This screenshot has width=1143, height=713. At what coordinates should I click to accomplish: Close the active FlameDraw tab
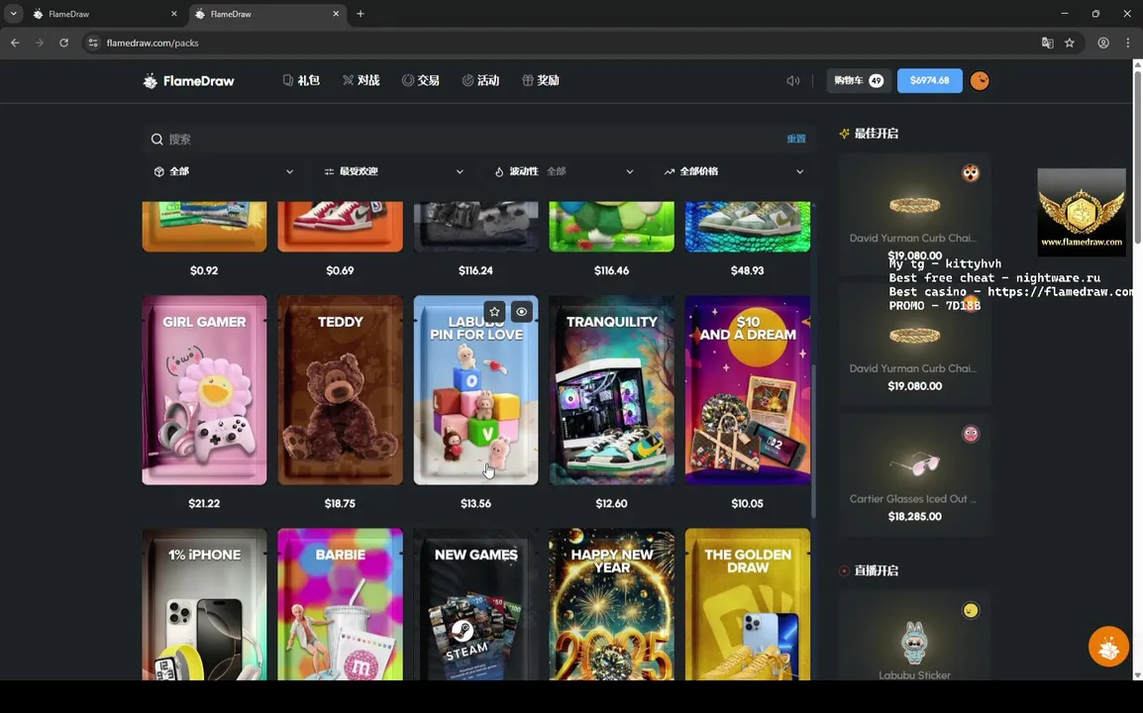pos(336,14)
